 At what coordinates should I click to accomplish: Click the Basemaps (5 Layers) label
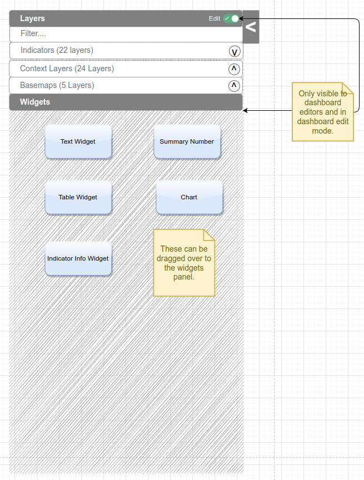click(57, 85)
